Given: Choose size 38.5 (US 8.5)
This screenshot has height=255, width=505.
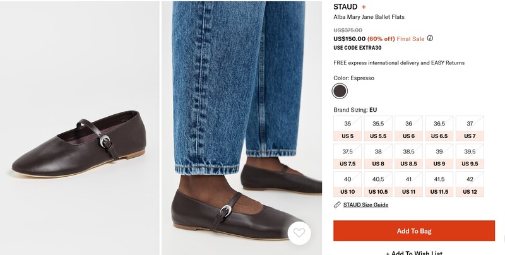Looking at the screenshot, I should click(x=408, y=157).
